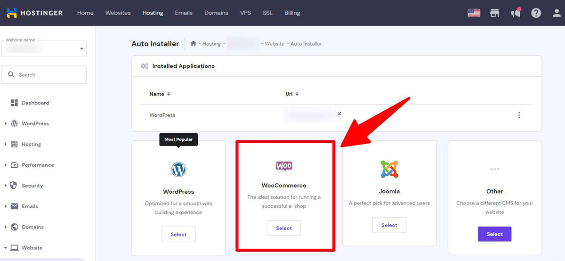Viewport: 565px width, 261px height.
Task: Expand the Emails sidebar section
Action: (6, 206)
